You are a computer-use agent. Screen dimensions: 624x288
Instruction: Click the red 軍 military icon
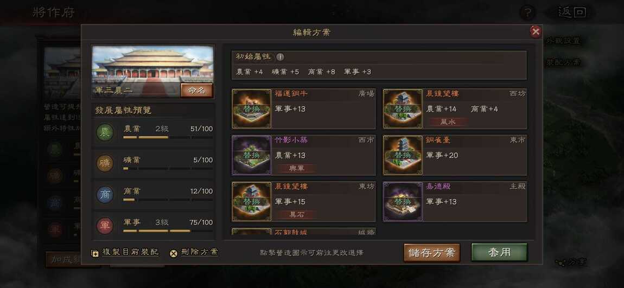point(105,226)
